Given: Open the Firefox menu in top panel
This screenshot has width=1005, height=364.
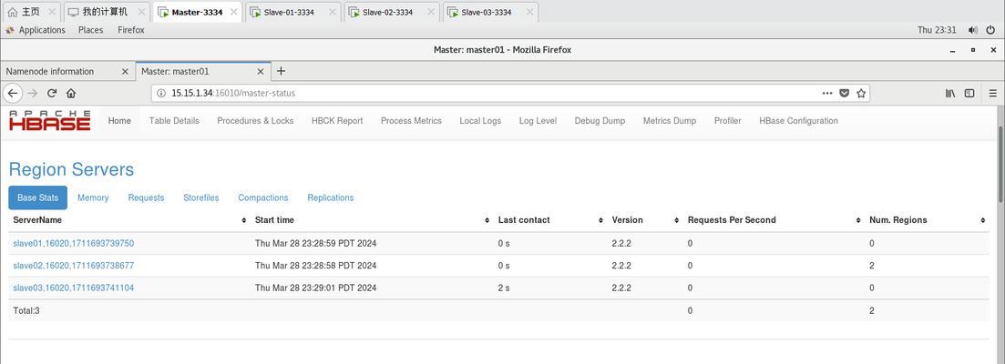Looking at the screenshot, I should coord(131,30).
